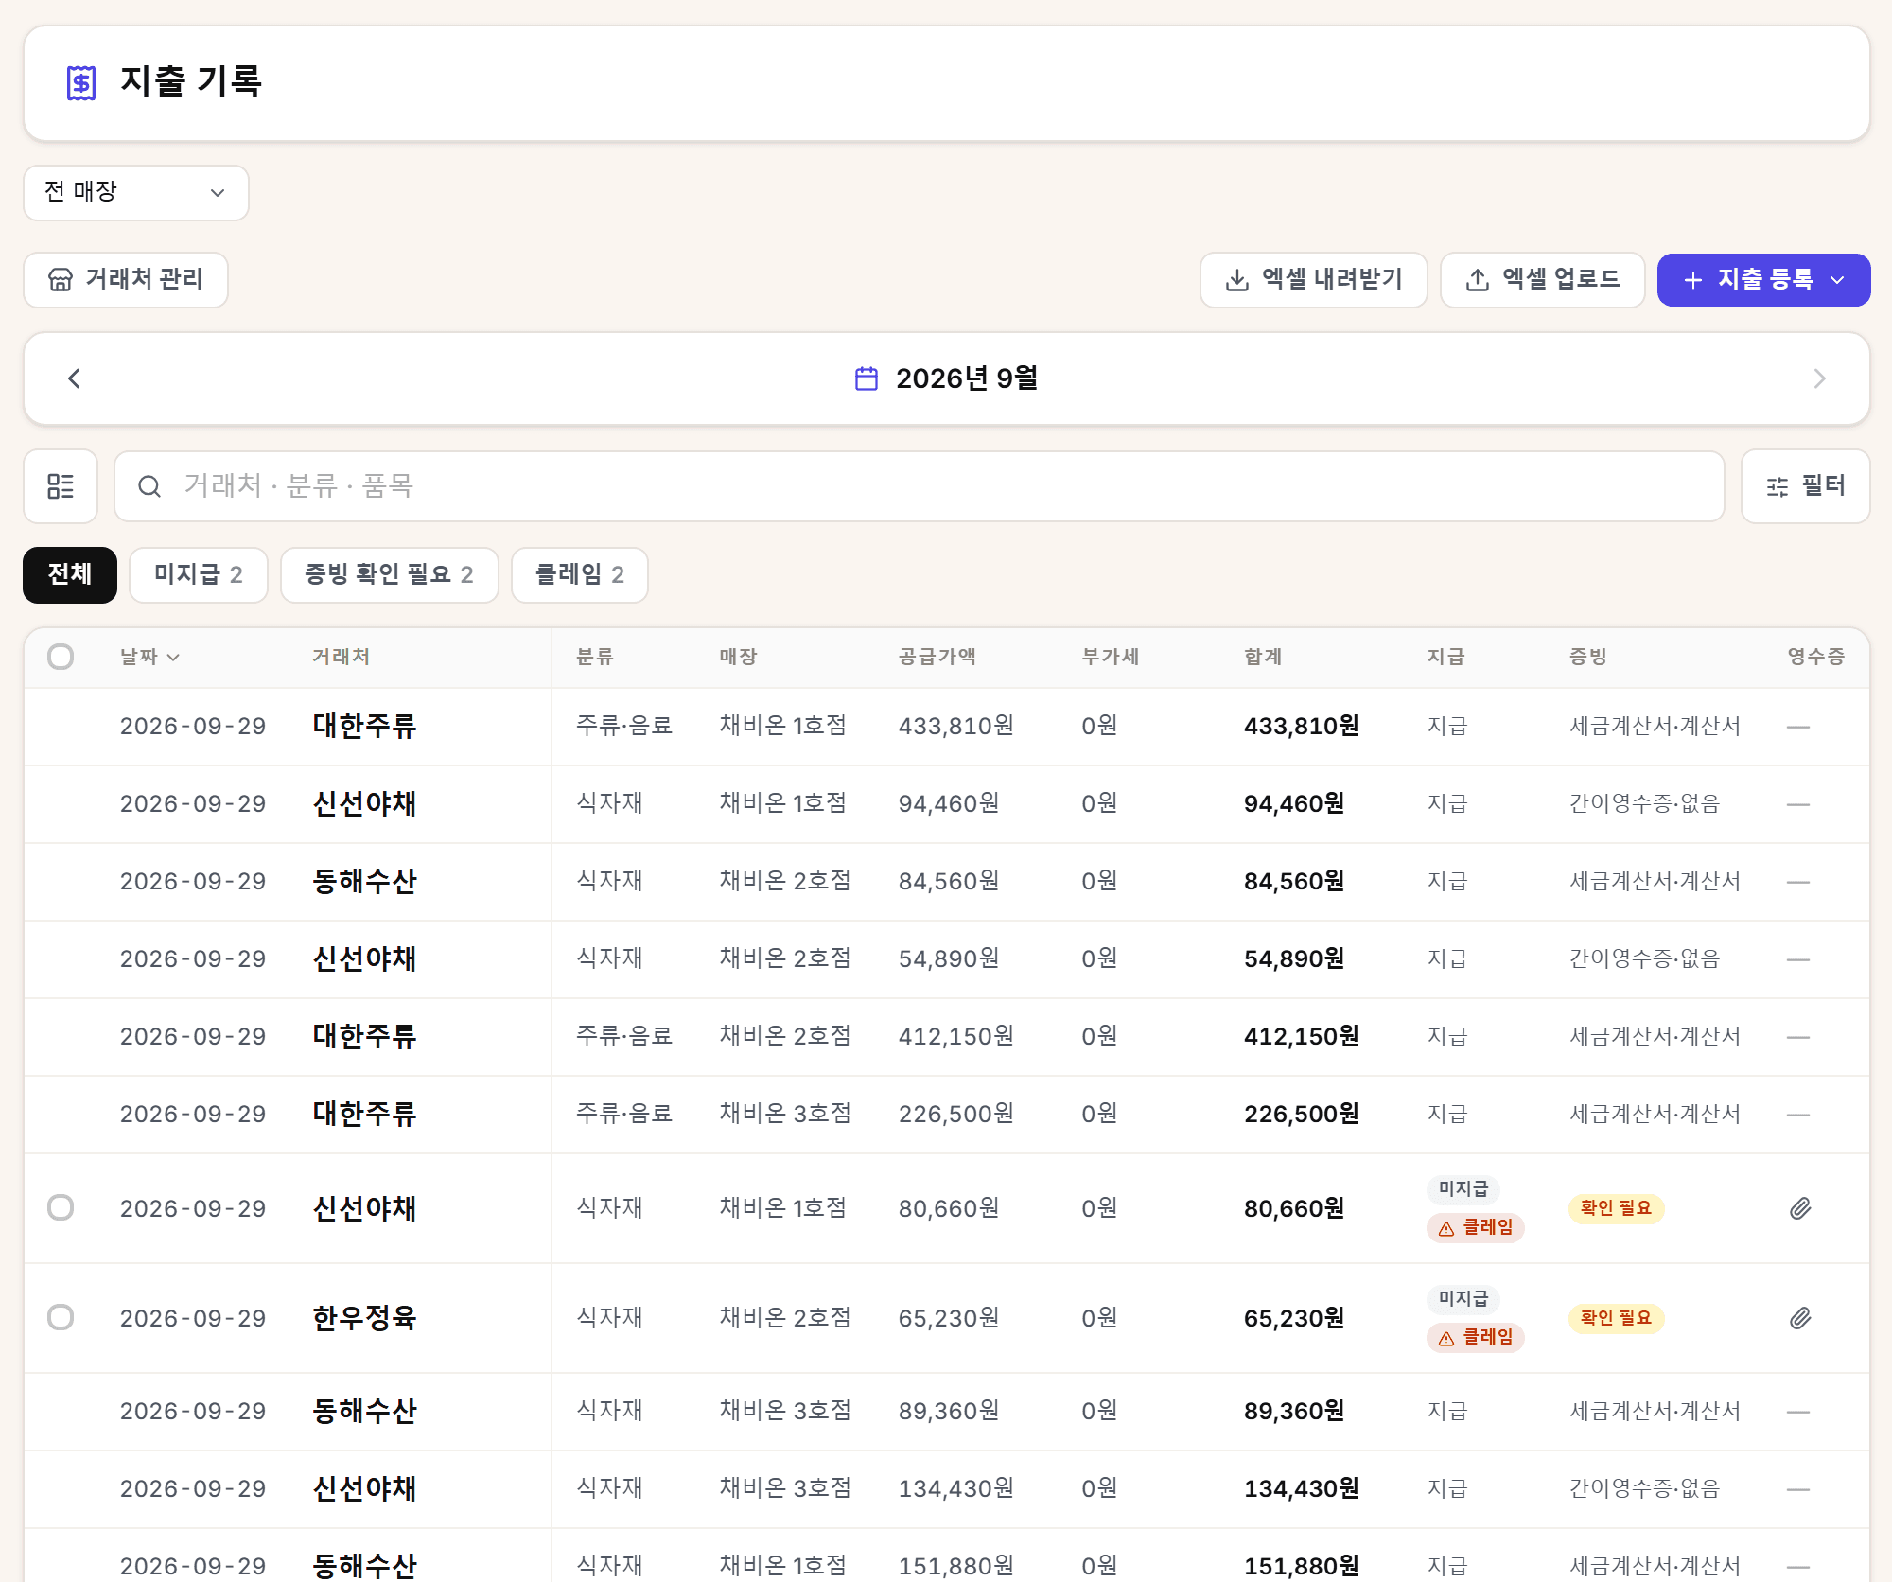Image resolution: width=1892 pixels, height=1582 pixels.
Task: Click the 412,150원 total cell
Action: coord(1302,1037)
